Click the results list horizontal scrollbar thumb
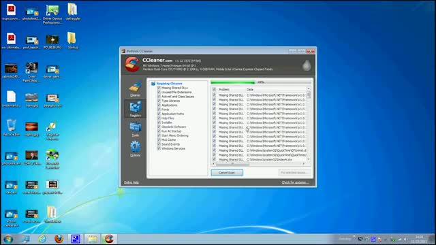The height and width of the screenshot is (245, 436). coord(232,164)
